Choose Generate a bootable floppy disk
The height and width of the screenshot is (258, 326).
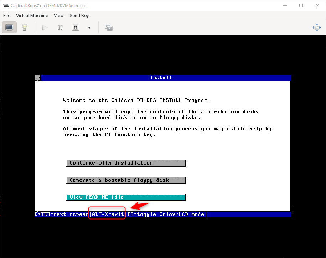point(125,180)
